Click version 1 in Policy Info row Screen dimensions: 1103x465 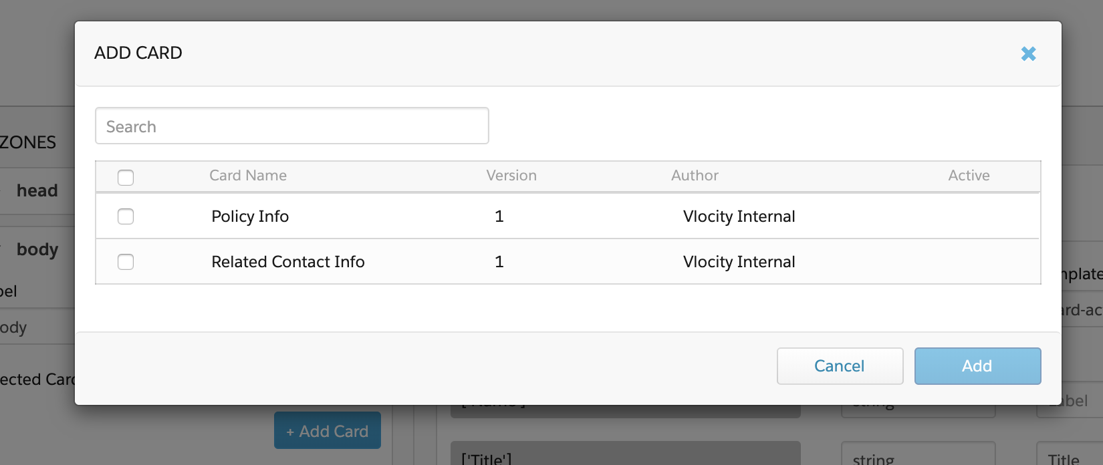499,216
